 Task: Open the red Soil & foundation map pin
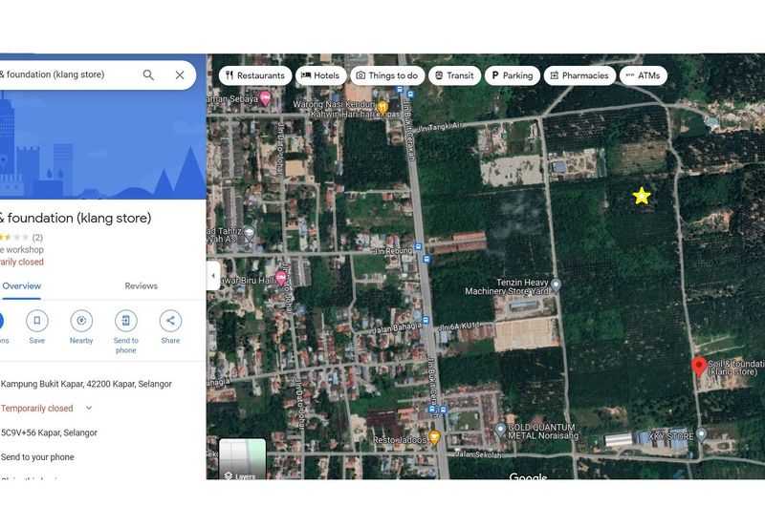(x=699, y=368)
